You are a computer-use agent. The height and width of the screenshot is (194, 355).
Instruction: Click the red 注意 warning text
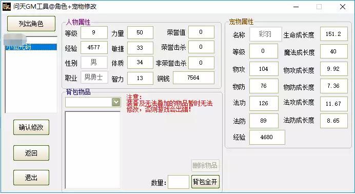169,103
